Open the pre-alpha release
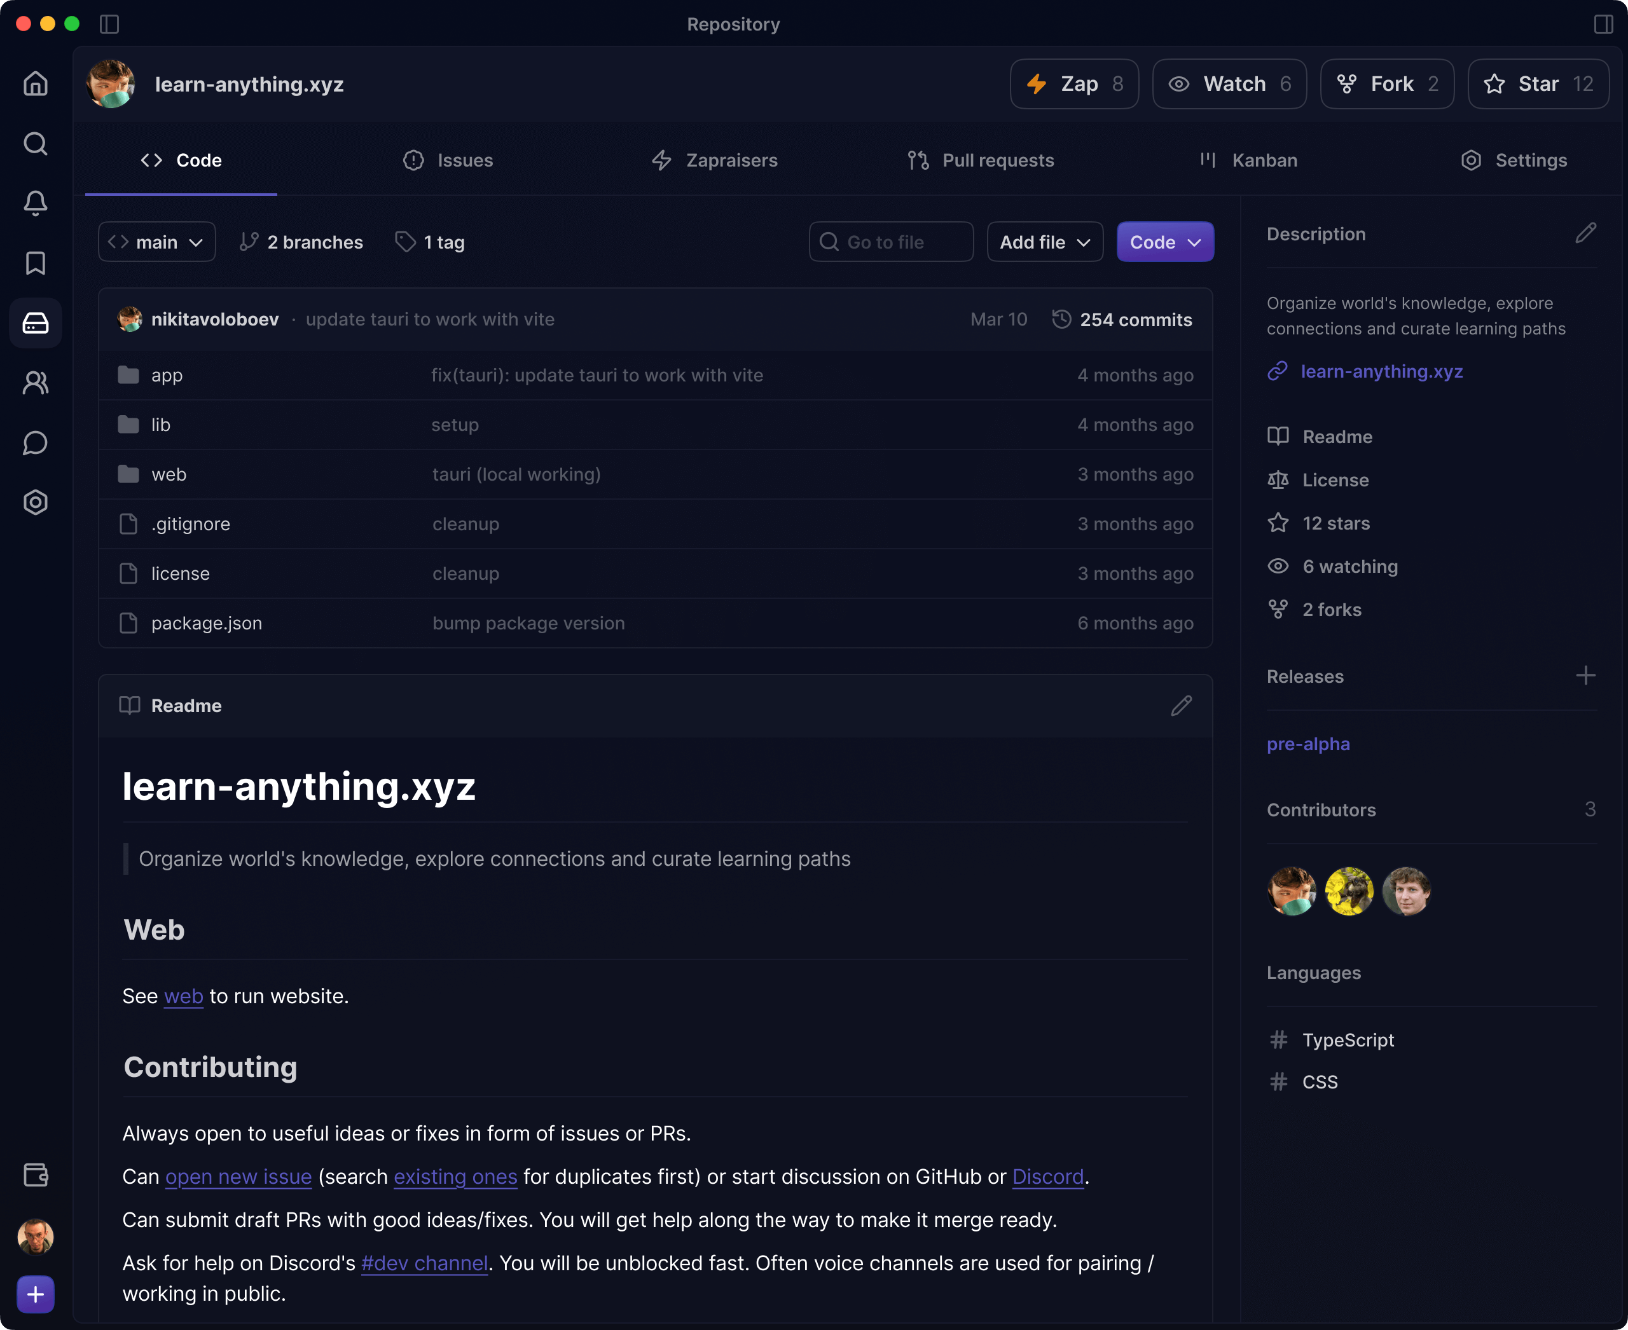1628x1330 pixels. [x=1308, y=744]
